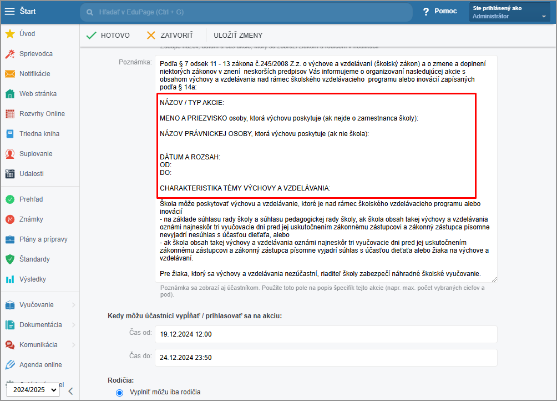
Task: Expand the Komunikácia submenu arrow
Action: tap(74, 345)
